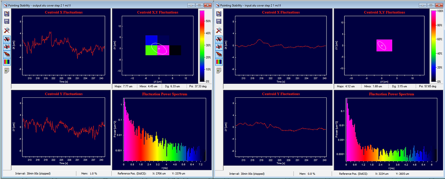445x179 pixels.
Task: Toggle the Centroid X plot button in the output window
Action: pyautogui.click(x=7, y=39)
